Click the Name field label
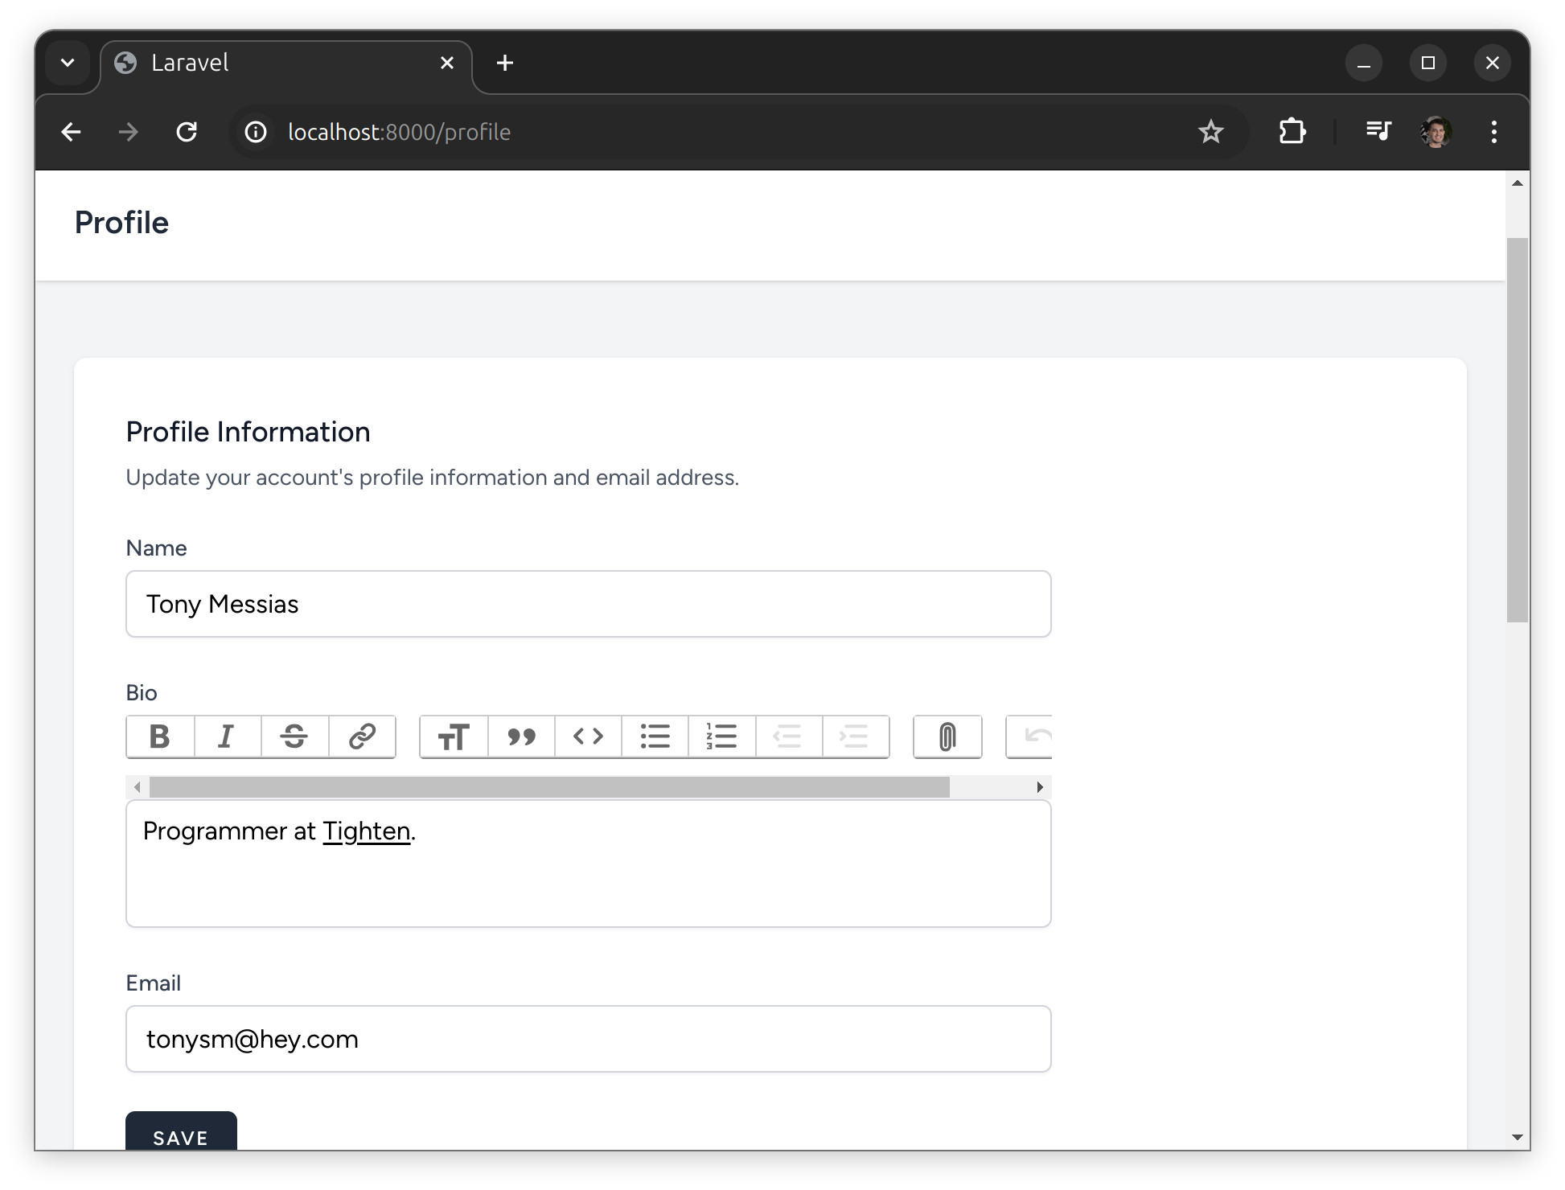The height and width of the screenshot is (1190, 1565). point(156,548)
